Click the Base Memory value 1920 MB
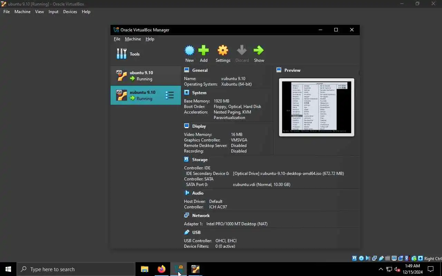Viewport: 442px width, 276px height. [221, 101]
